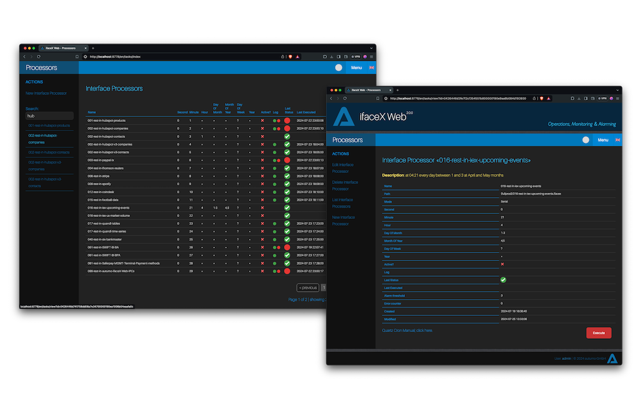
Task: Toggle Active X for 003-rest-in-paypal-tx row
Action: pyautogui.click(x=262, y=160)
